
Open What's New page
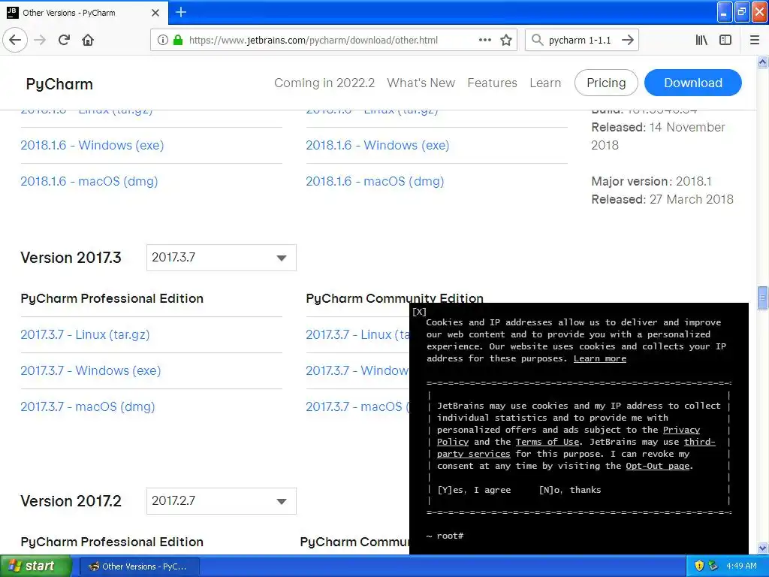421,83
